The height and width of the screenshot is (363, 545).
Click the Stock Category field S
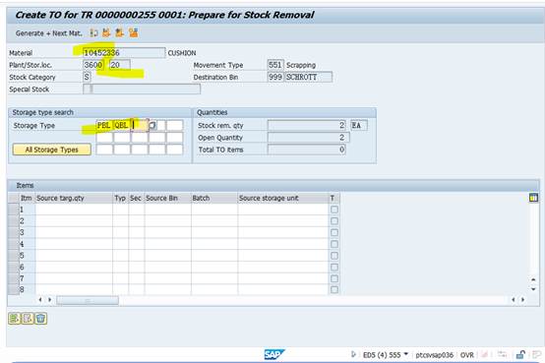(87, 77)
